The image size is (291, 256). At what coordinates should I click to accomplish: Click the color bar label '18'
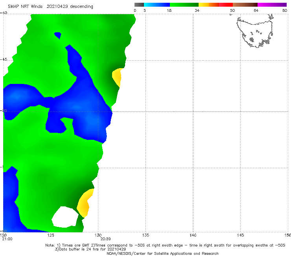(169, 11)
